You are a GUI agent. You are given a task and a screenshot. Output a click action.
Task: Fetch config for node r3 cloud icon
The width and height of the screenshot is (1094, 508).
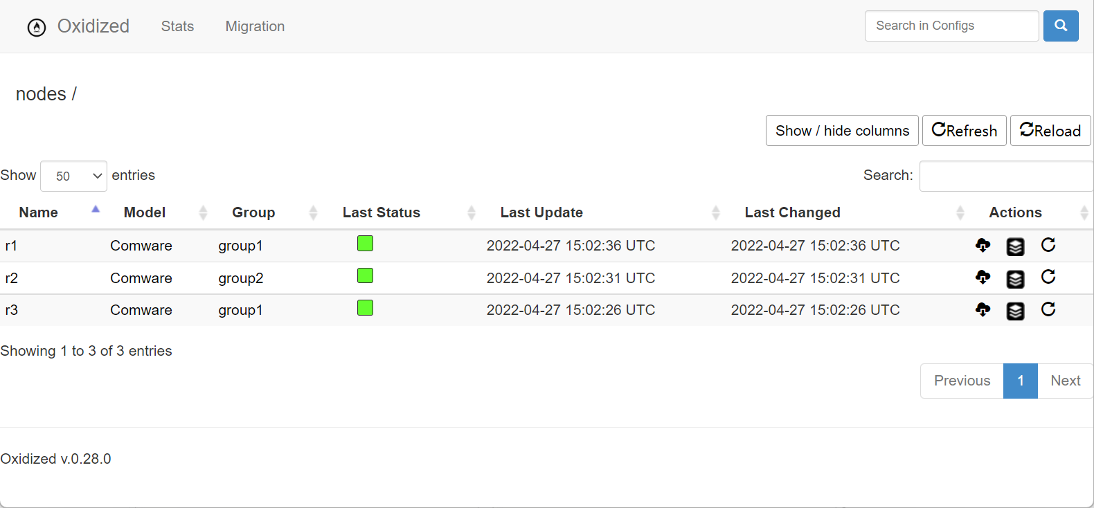[x=983, y=310]
